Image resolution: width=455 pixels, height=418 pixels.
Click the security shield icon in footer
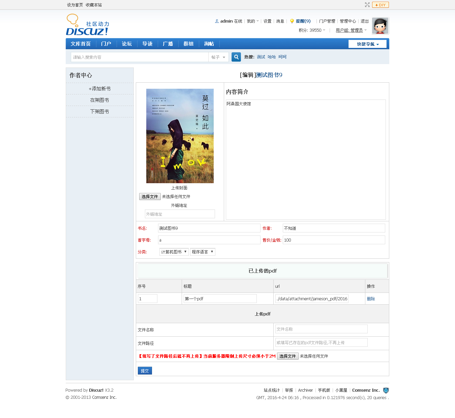386,390
